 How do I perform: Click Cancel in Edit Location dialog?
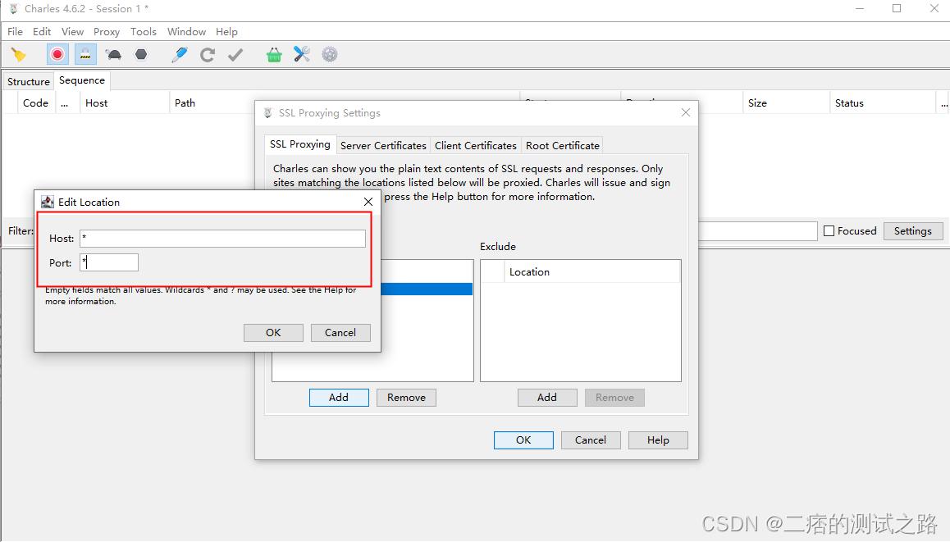[340, 332]
